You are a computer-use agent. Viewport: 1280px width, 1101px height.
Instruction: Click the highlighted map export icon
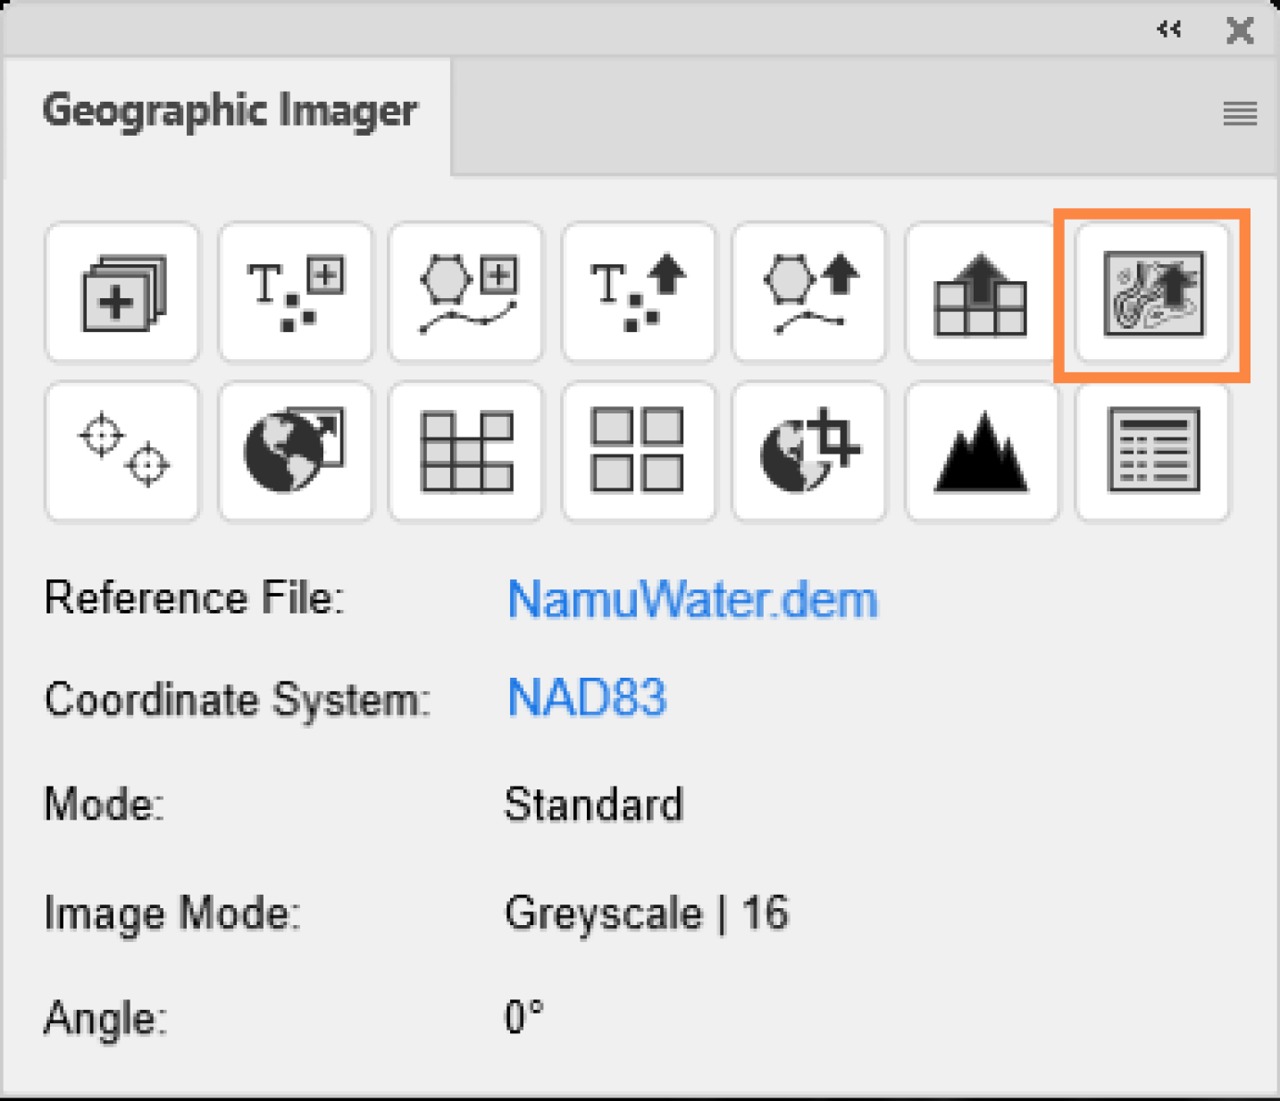coord(1152,294)
